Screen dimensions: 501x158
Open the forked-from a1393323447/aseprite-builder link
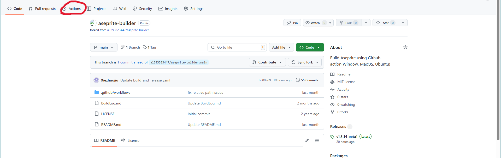click(x=128, y=30)
